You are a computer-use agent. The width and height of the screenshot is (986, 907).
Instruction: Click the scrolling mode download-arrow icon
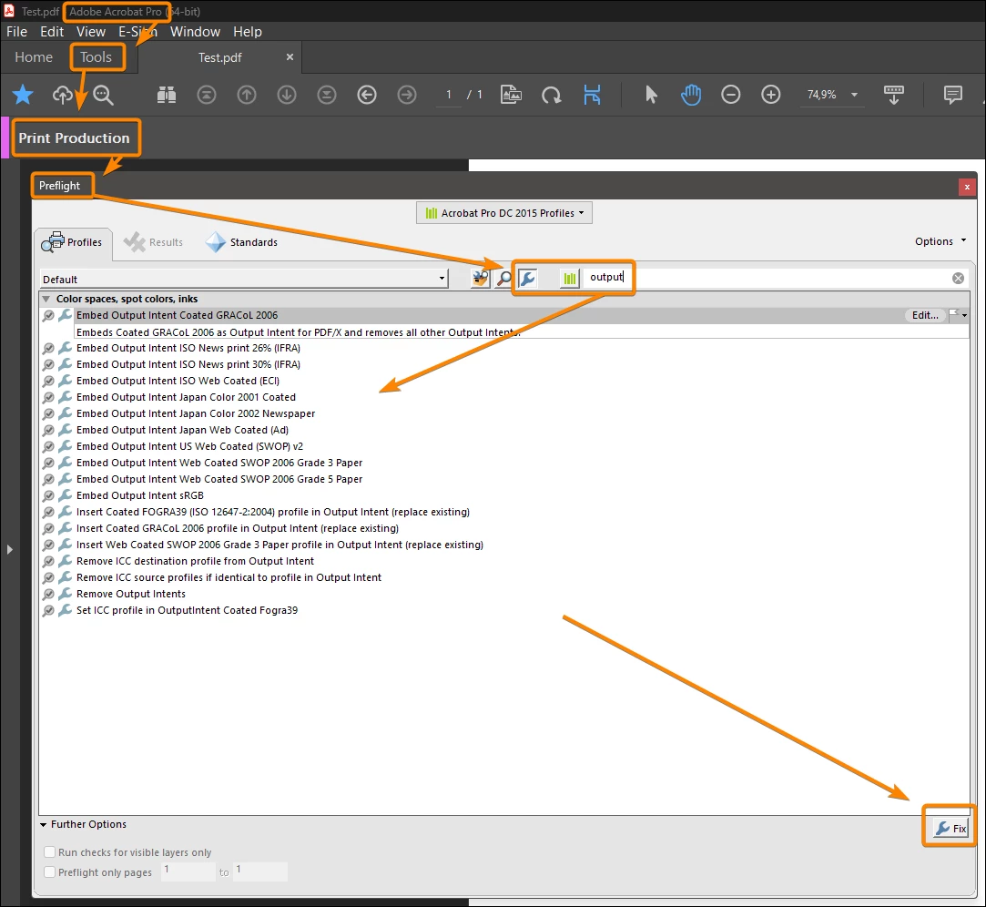[893, 95]
